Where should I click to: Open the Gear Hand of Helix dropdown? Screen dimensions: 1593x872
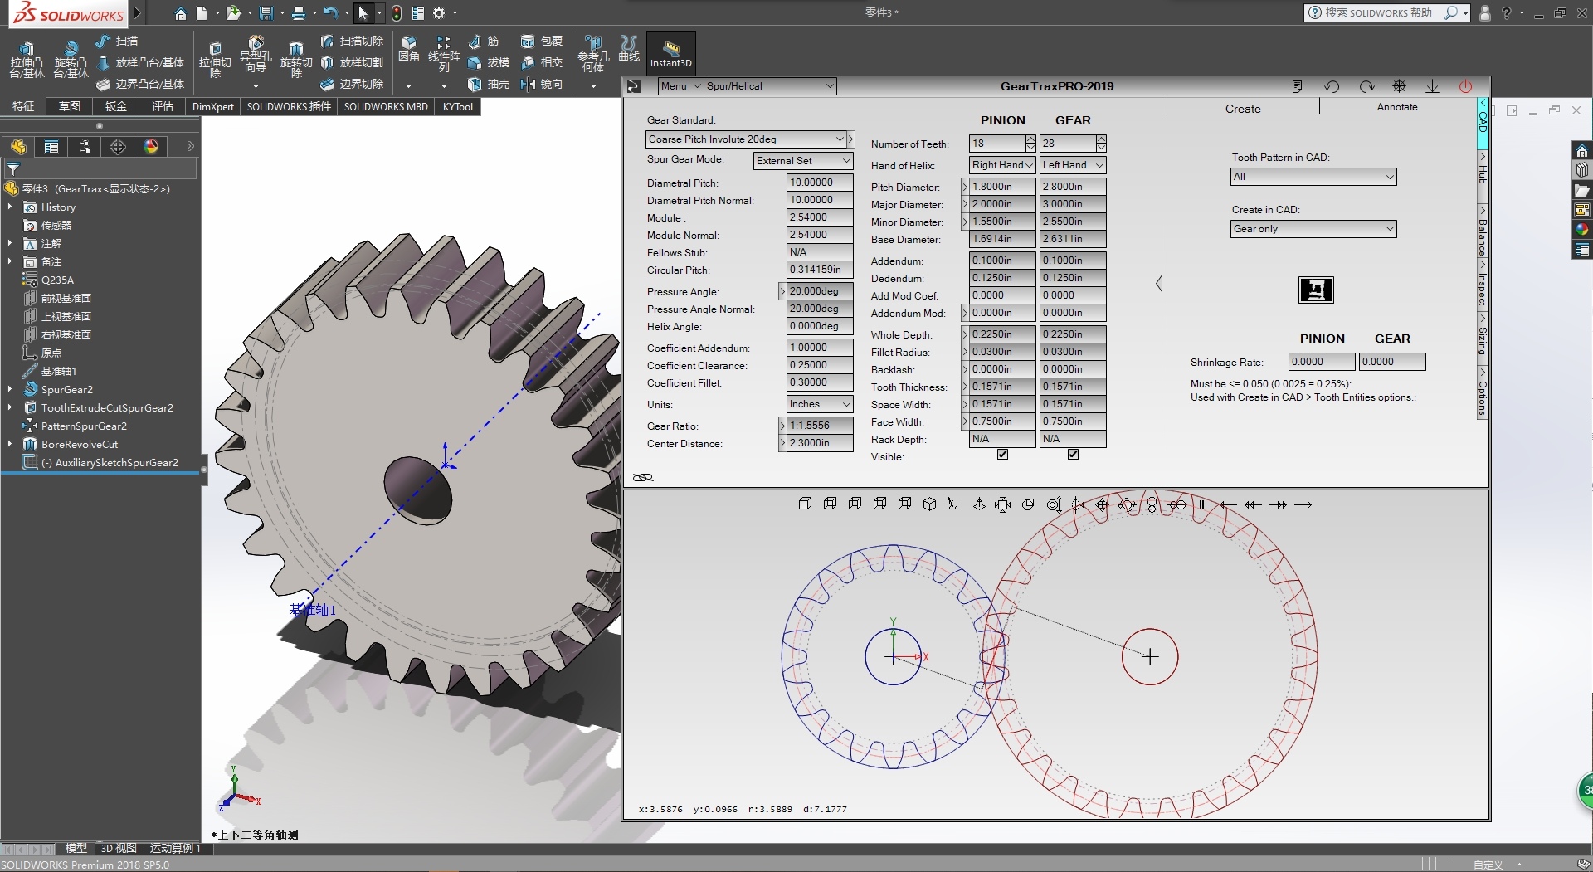[1073, 165]
